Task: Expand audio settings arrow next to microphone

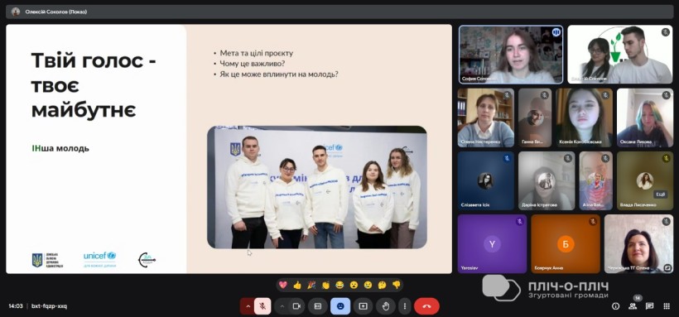Action: (248, 306)
